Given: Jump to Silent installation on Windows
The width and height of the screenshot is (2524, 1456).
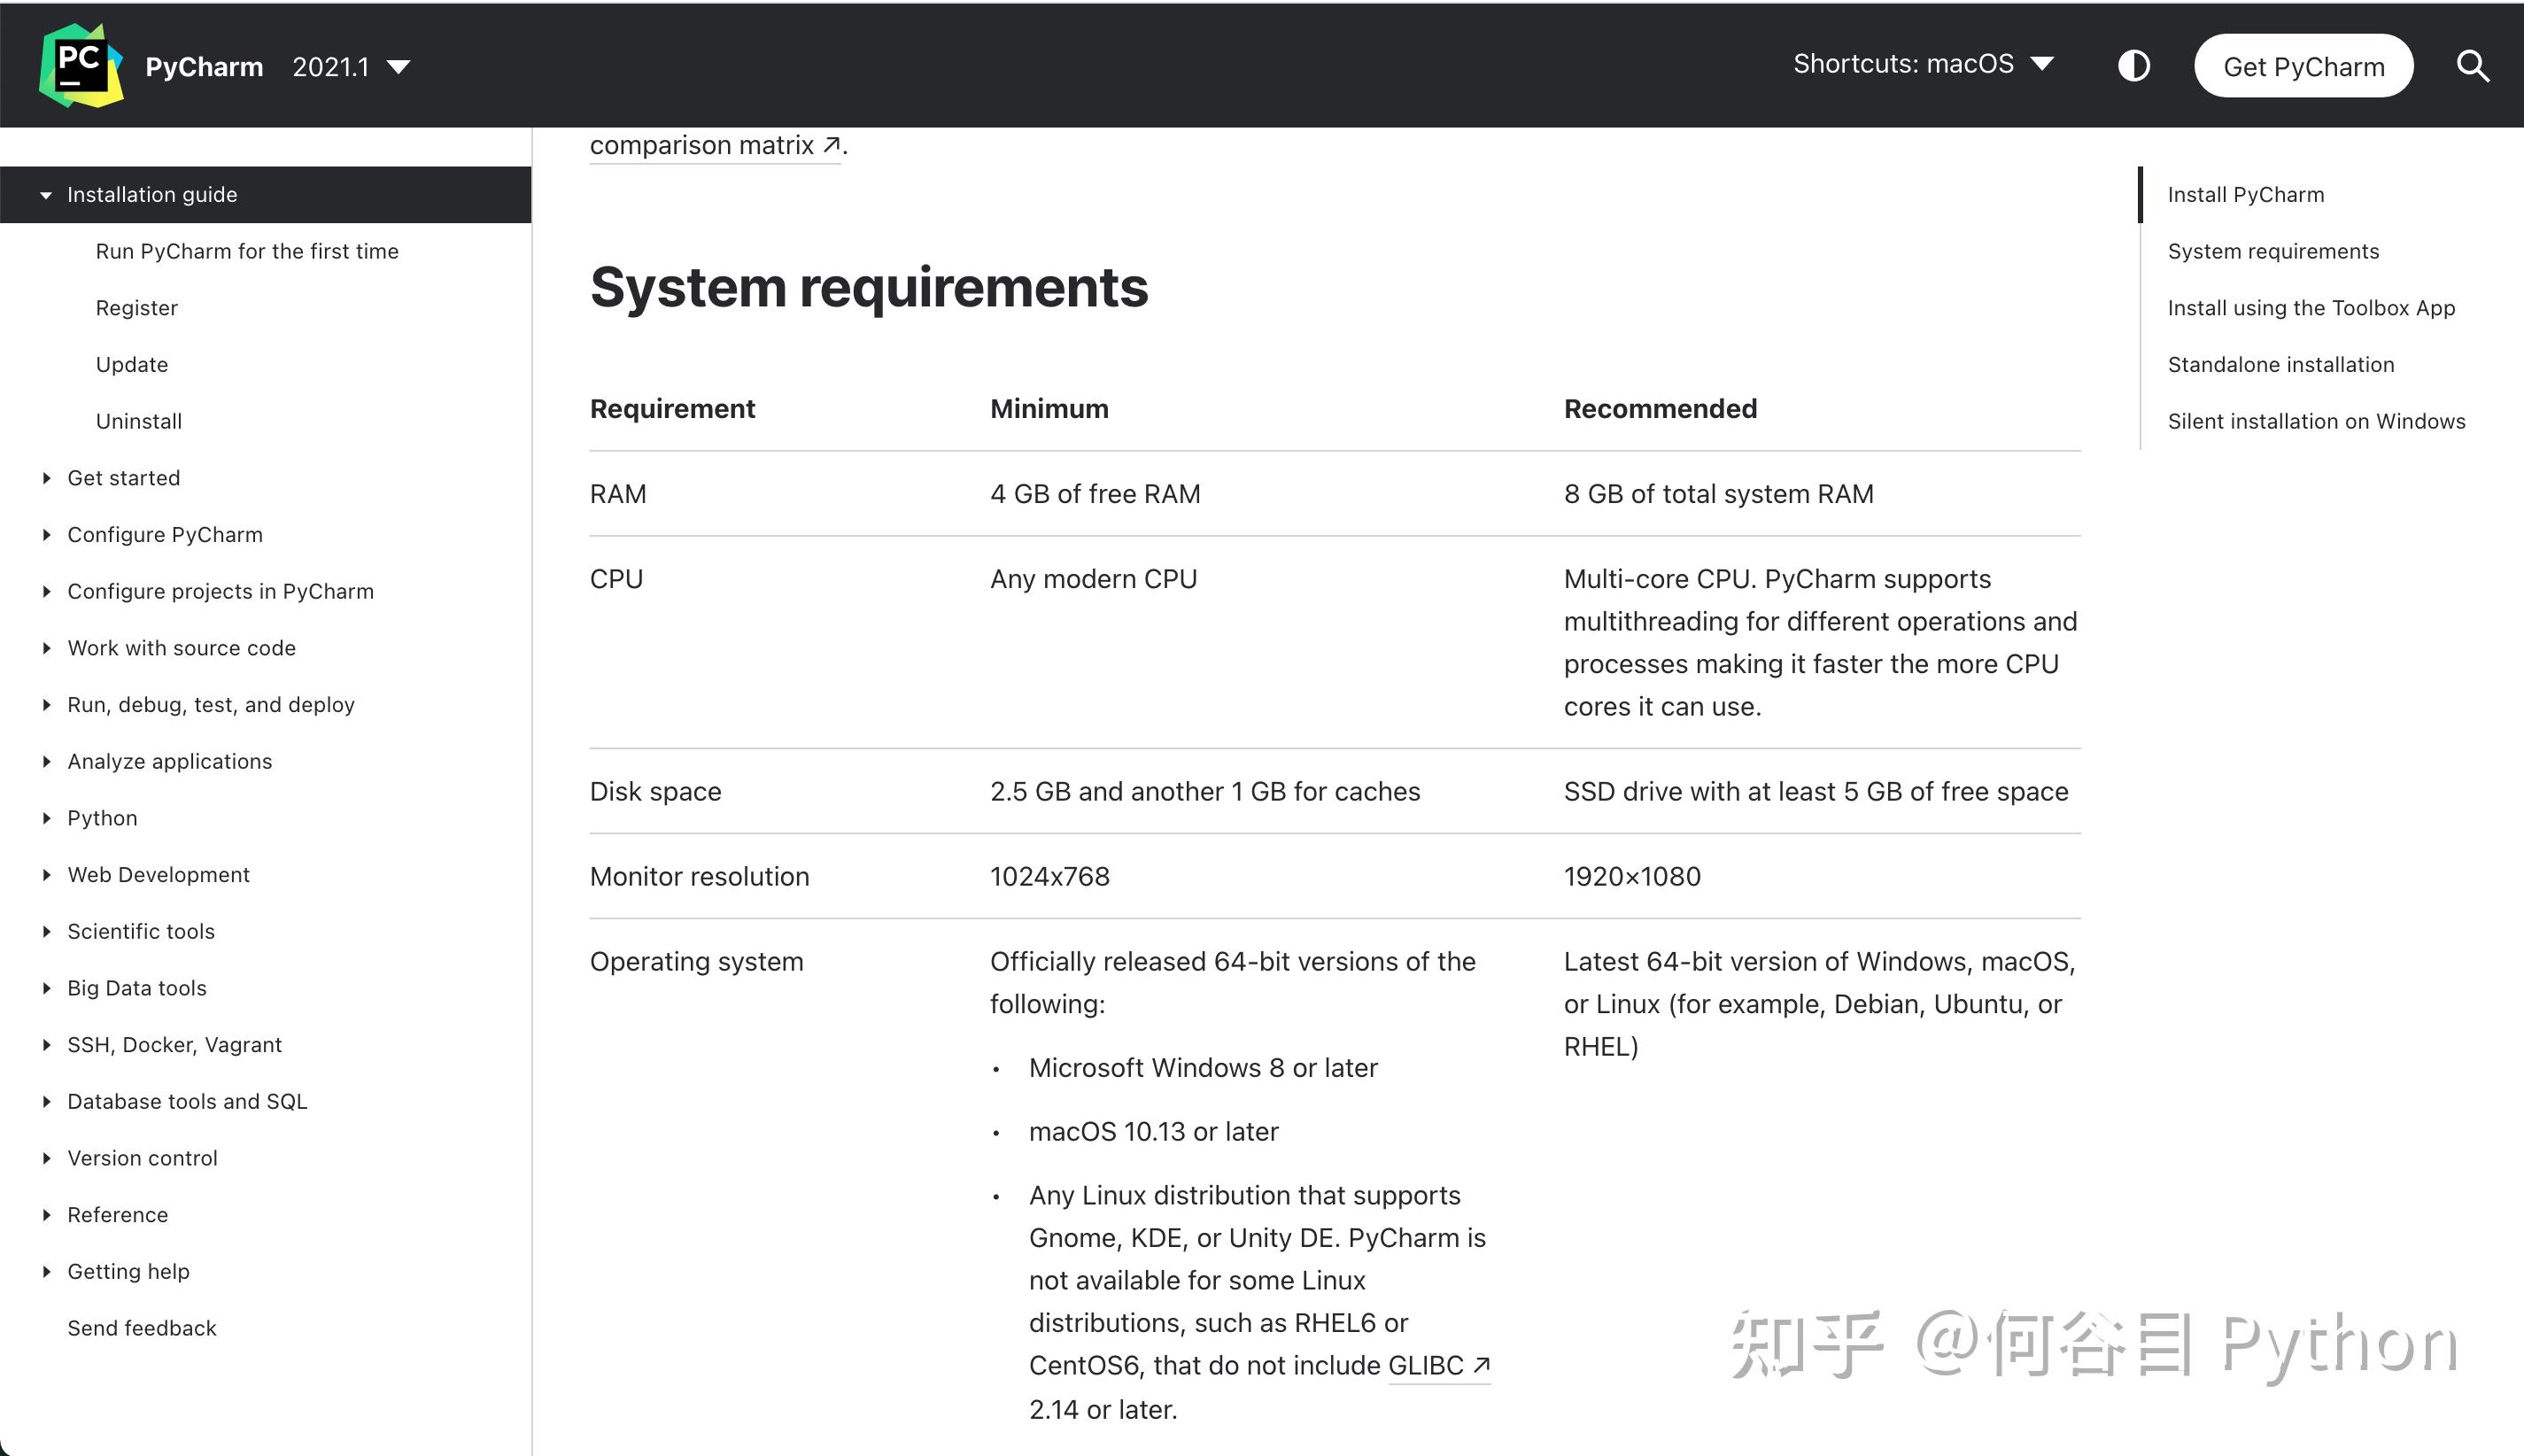Looking at the screenshot, I should tap(2316, 421).
